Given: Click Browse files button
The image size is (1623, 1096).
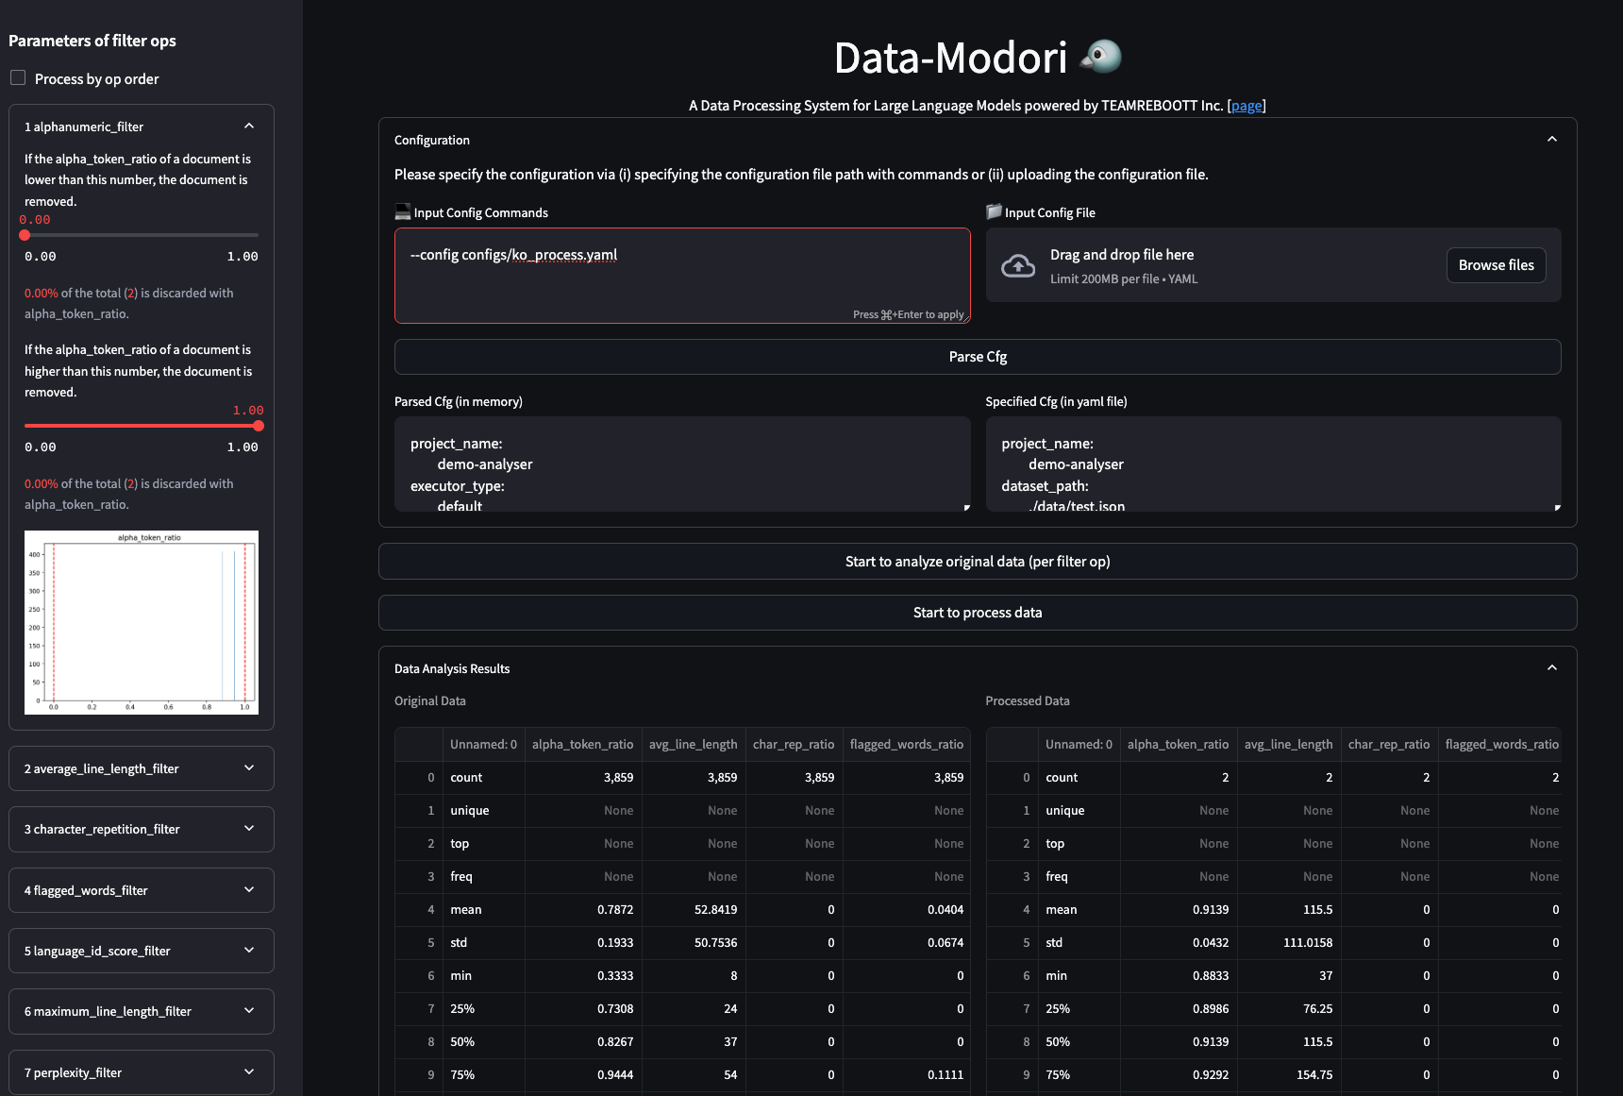Looking at the screenshot, I should [1497, 265].
